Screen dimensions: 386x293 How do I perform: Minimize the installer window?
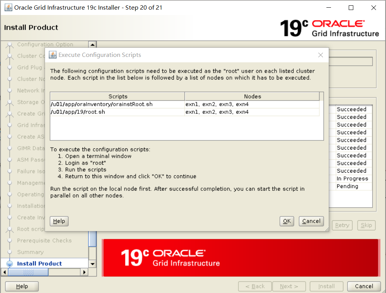[329, 8]
